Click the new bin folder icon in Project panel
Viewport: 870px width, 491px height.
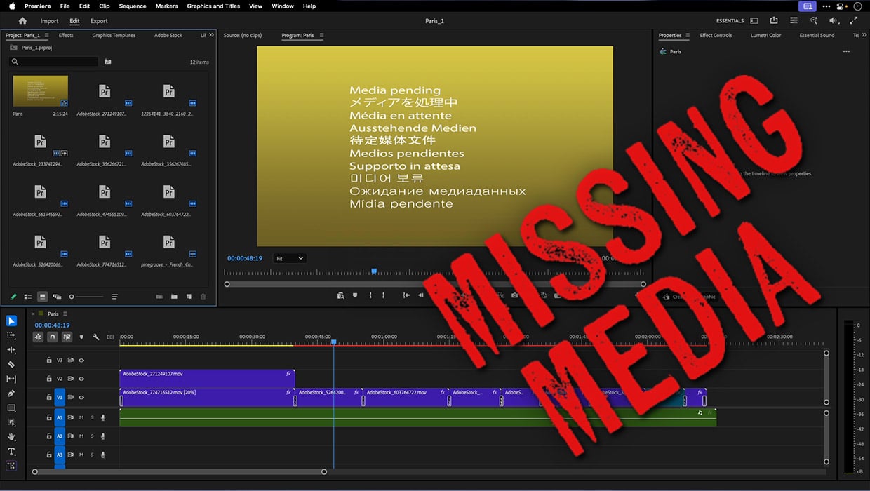(x=174, y=297)
